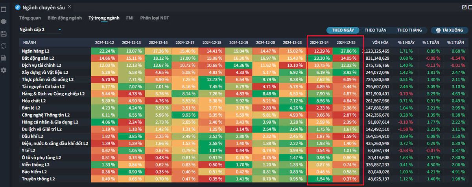Click the blue link icon beside Ngành chuyên sâu

[18, 7]
